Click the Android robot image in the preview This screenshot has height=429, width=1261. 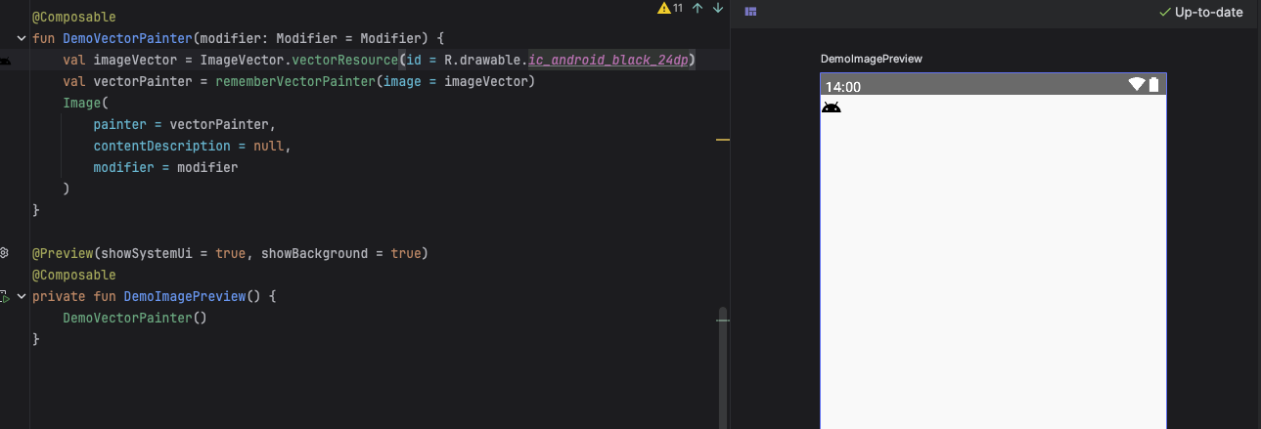click(x=831, y=107)
